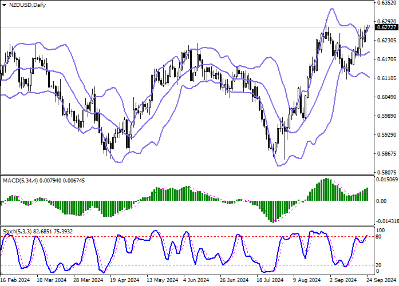Click the 0.59890 price scale value
The width and height of the screenshot is (399, 286).
coord(386,116)
